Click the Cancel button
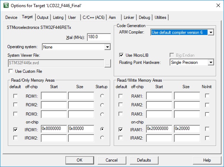Viewport: 224px width, 167px height. pyautogui.click(x=112, y=160)
